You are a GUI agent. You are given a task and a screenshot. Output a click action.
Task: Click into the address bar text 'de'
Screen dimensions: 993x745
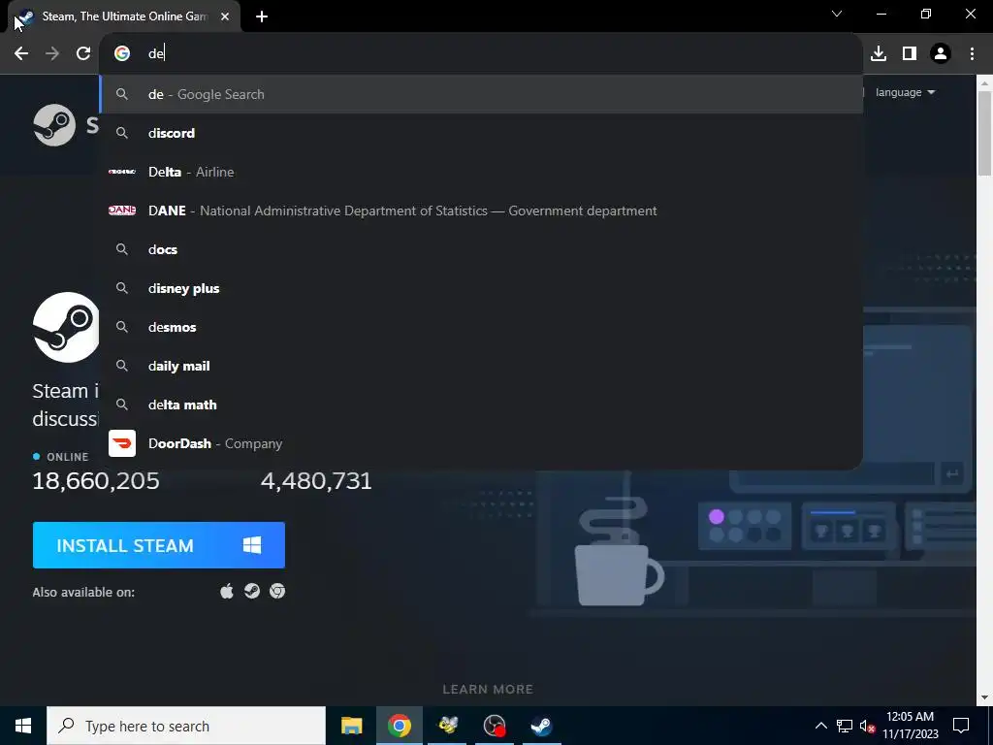[156, 54]
